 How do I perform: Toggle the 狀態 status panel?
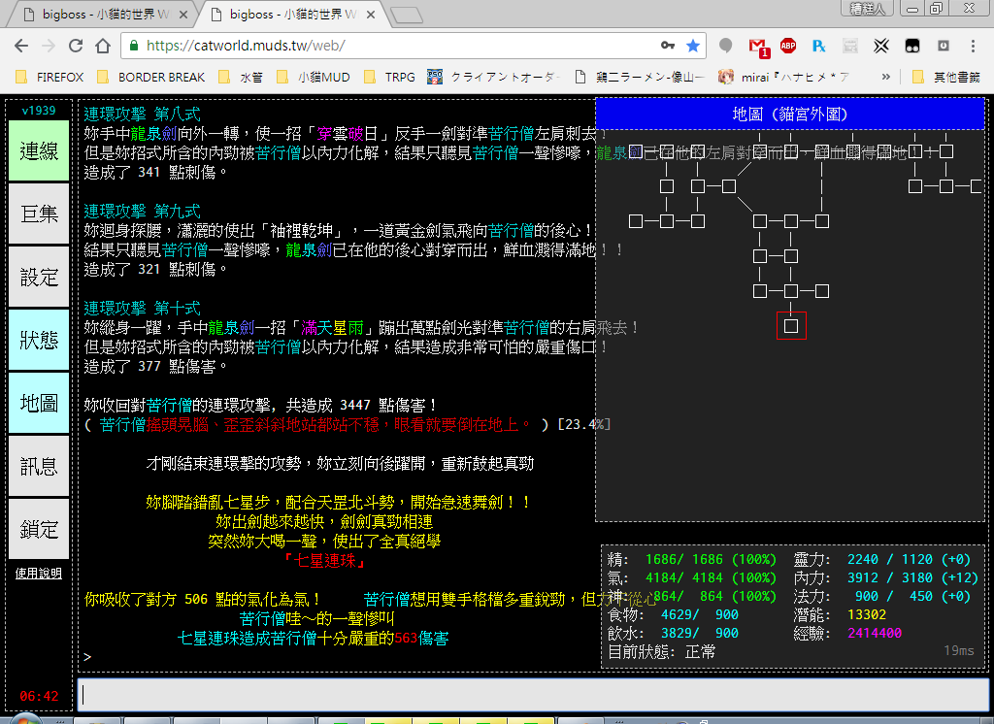point(39,340)
